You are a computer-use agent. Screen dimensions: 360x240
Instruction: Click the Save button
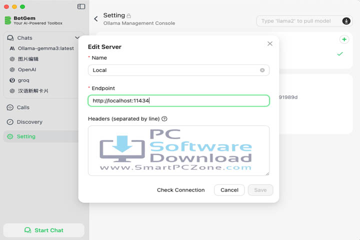click(x=260, y=190)
